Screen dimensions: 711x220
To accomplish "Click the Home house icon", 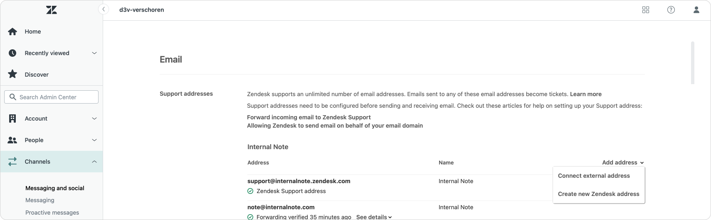I will coord(12,31).
